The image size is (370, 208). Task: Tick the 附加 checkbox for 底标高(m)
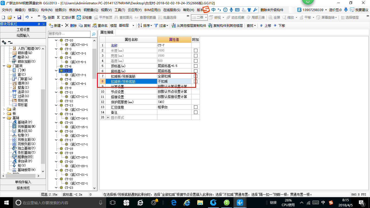click(x=196, y=71)
